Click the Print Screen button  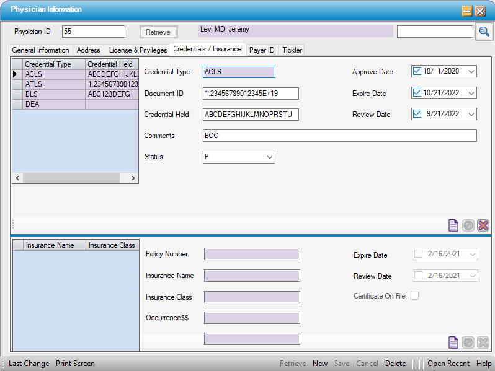tap(75, 364)
